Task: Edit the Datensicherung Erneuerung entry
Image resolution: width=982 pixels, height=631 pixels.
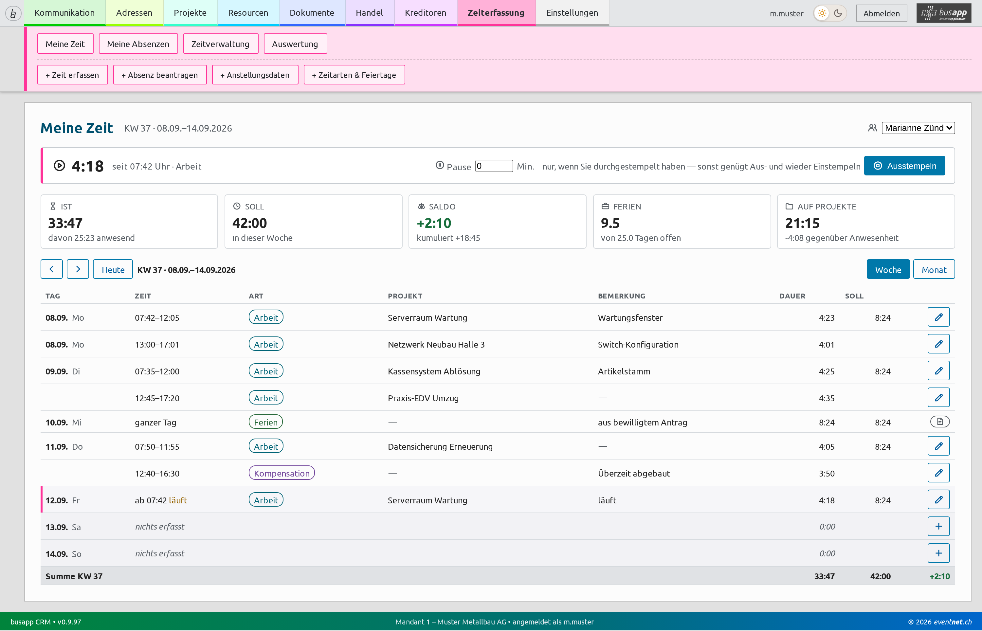Action: pos(938,446)
